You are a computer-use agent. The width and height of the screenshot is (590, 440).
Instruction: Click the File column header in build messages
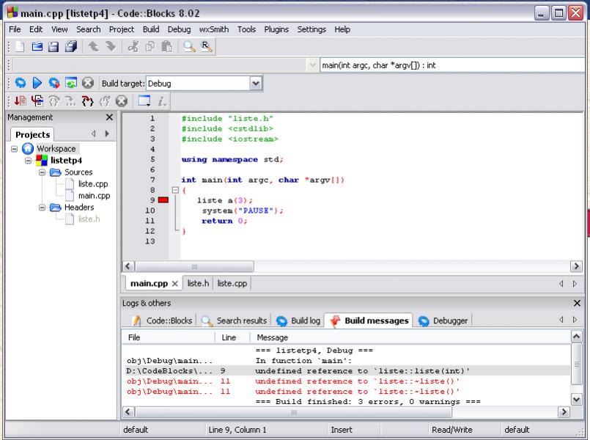coord(168,337)
